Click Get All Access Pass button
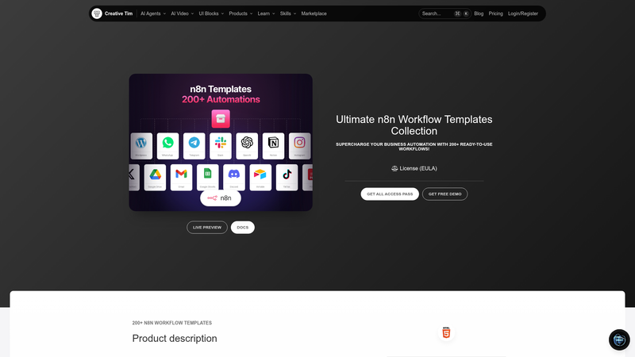635x357 pixels. (390, 194)
